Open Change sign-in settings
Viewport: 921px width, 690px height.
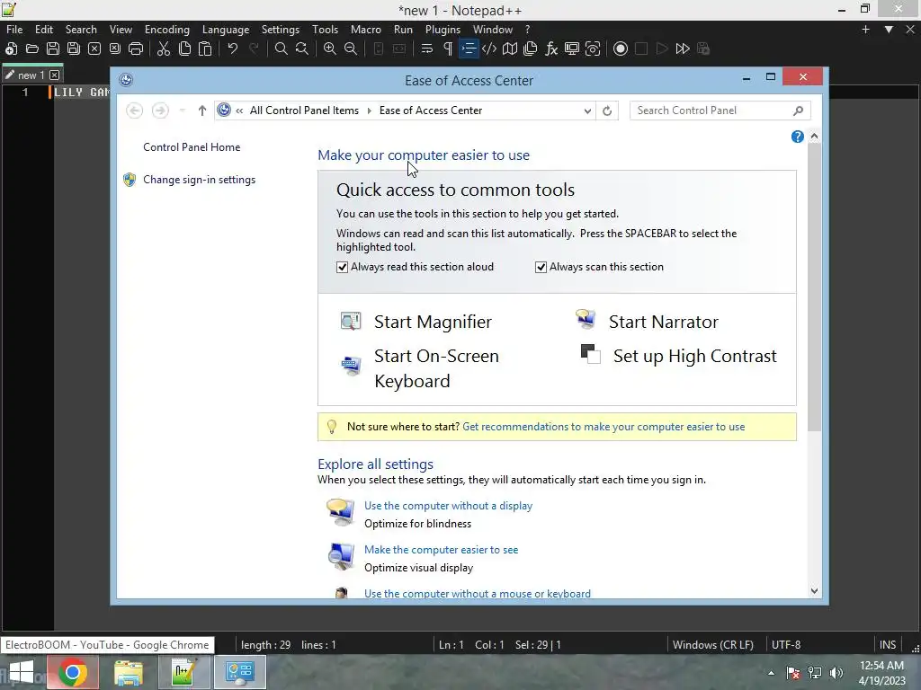click(x=199, y=180)
